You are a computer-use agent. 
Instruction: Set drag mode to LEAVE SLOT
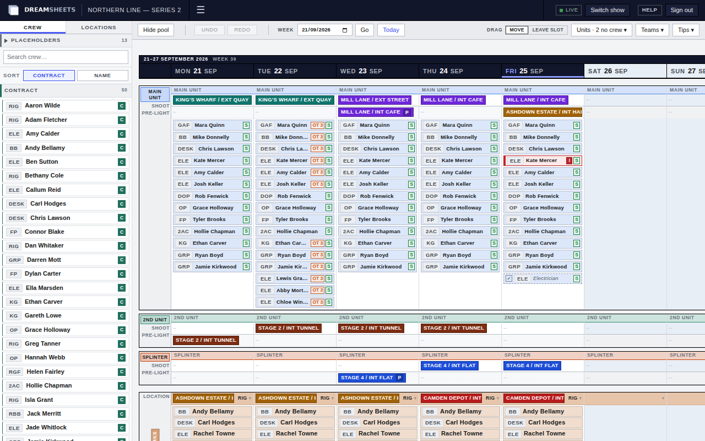click(548, 30)
